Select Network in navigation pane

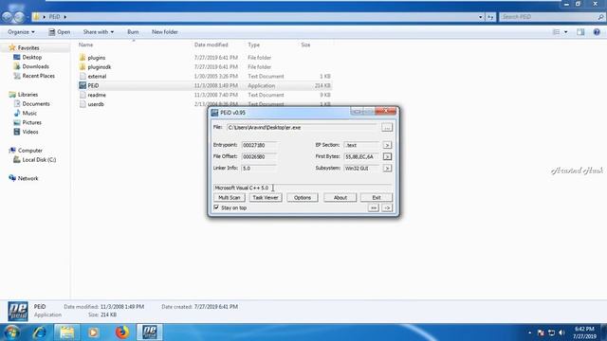click(x=28, y=178)
